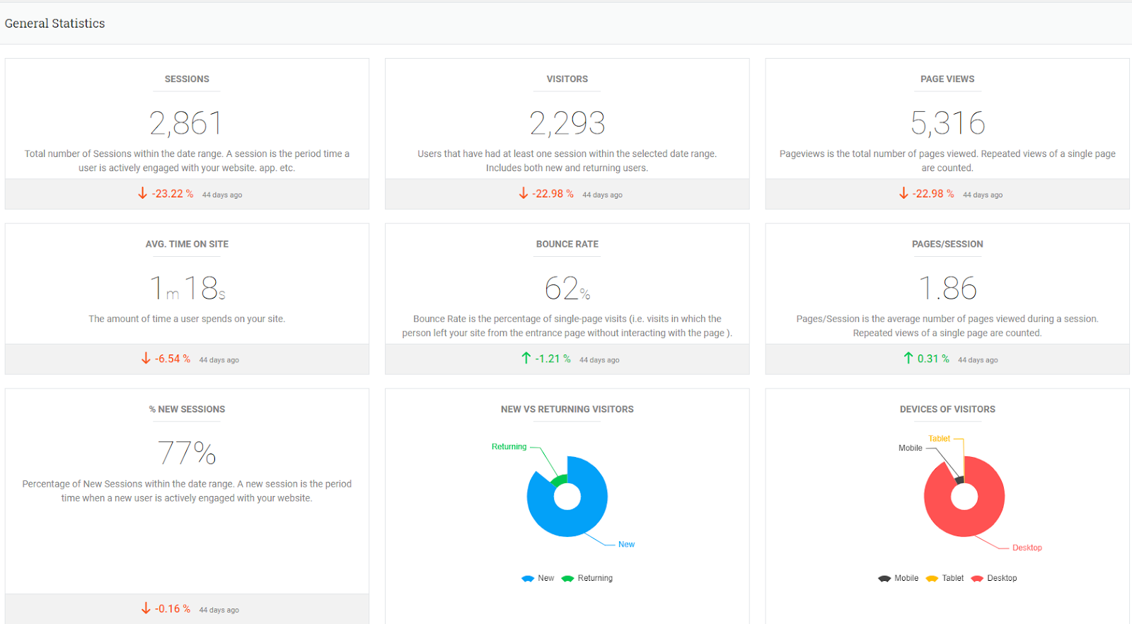Toggle the Mobile legend item in Devices chart
This screenshot has width=1132, height=624.
899,578
